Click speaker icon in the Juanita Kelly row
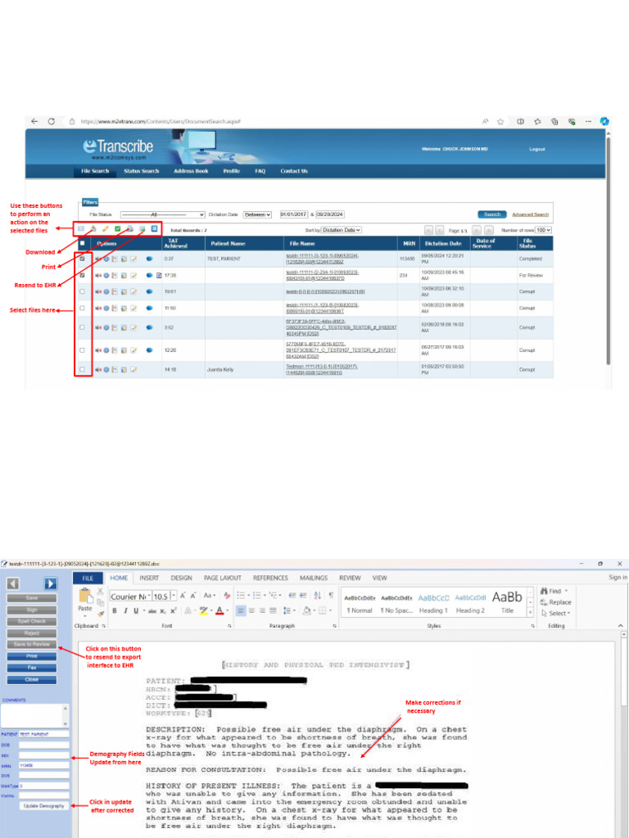This screenshot has width=629, height=838. (98, 370)
